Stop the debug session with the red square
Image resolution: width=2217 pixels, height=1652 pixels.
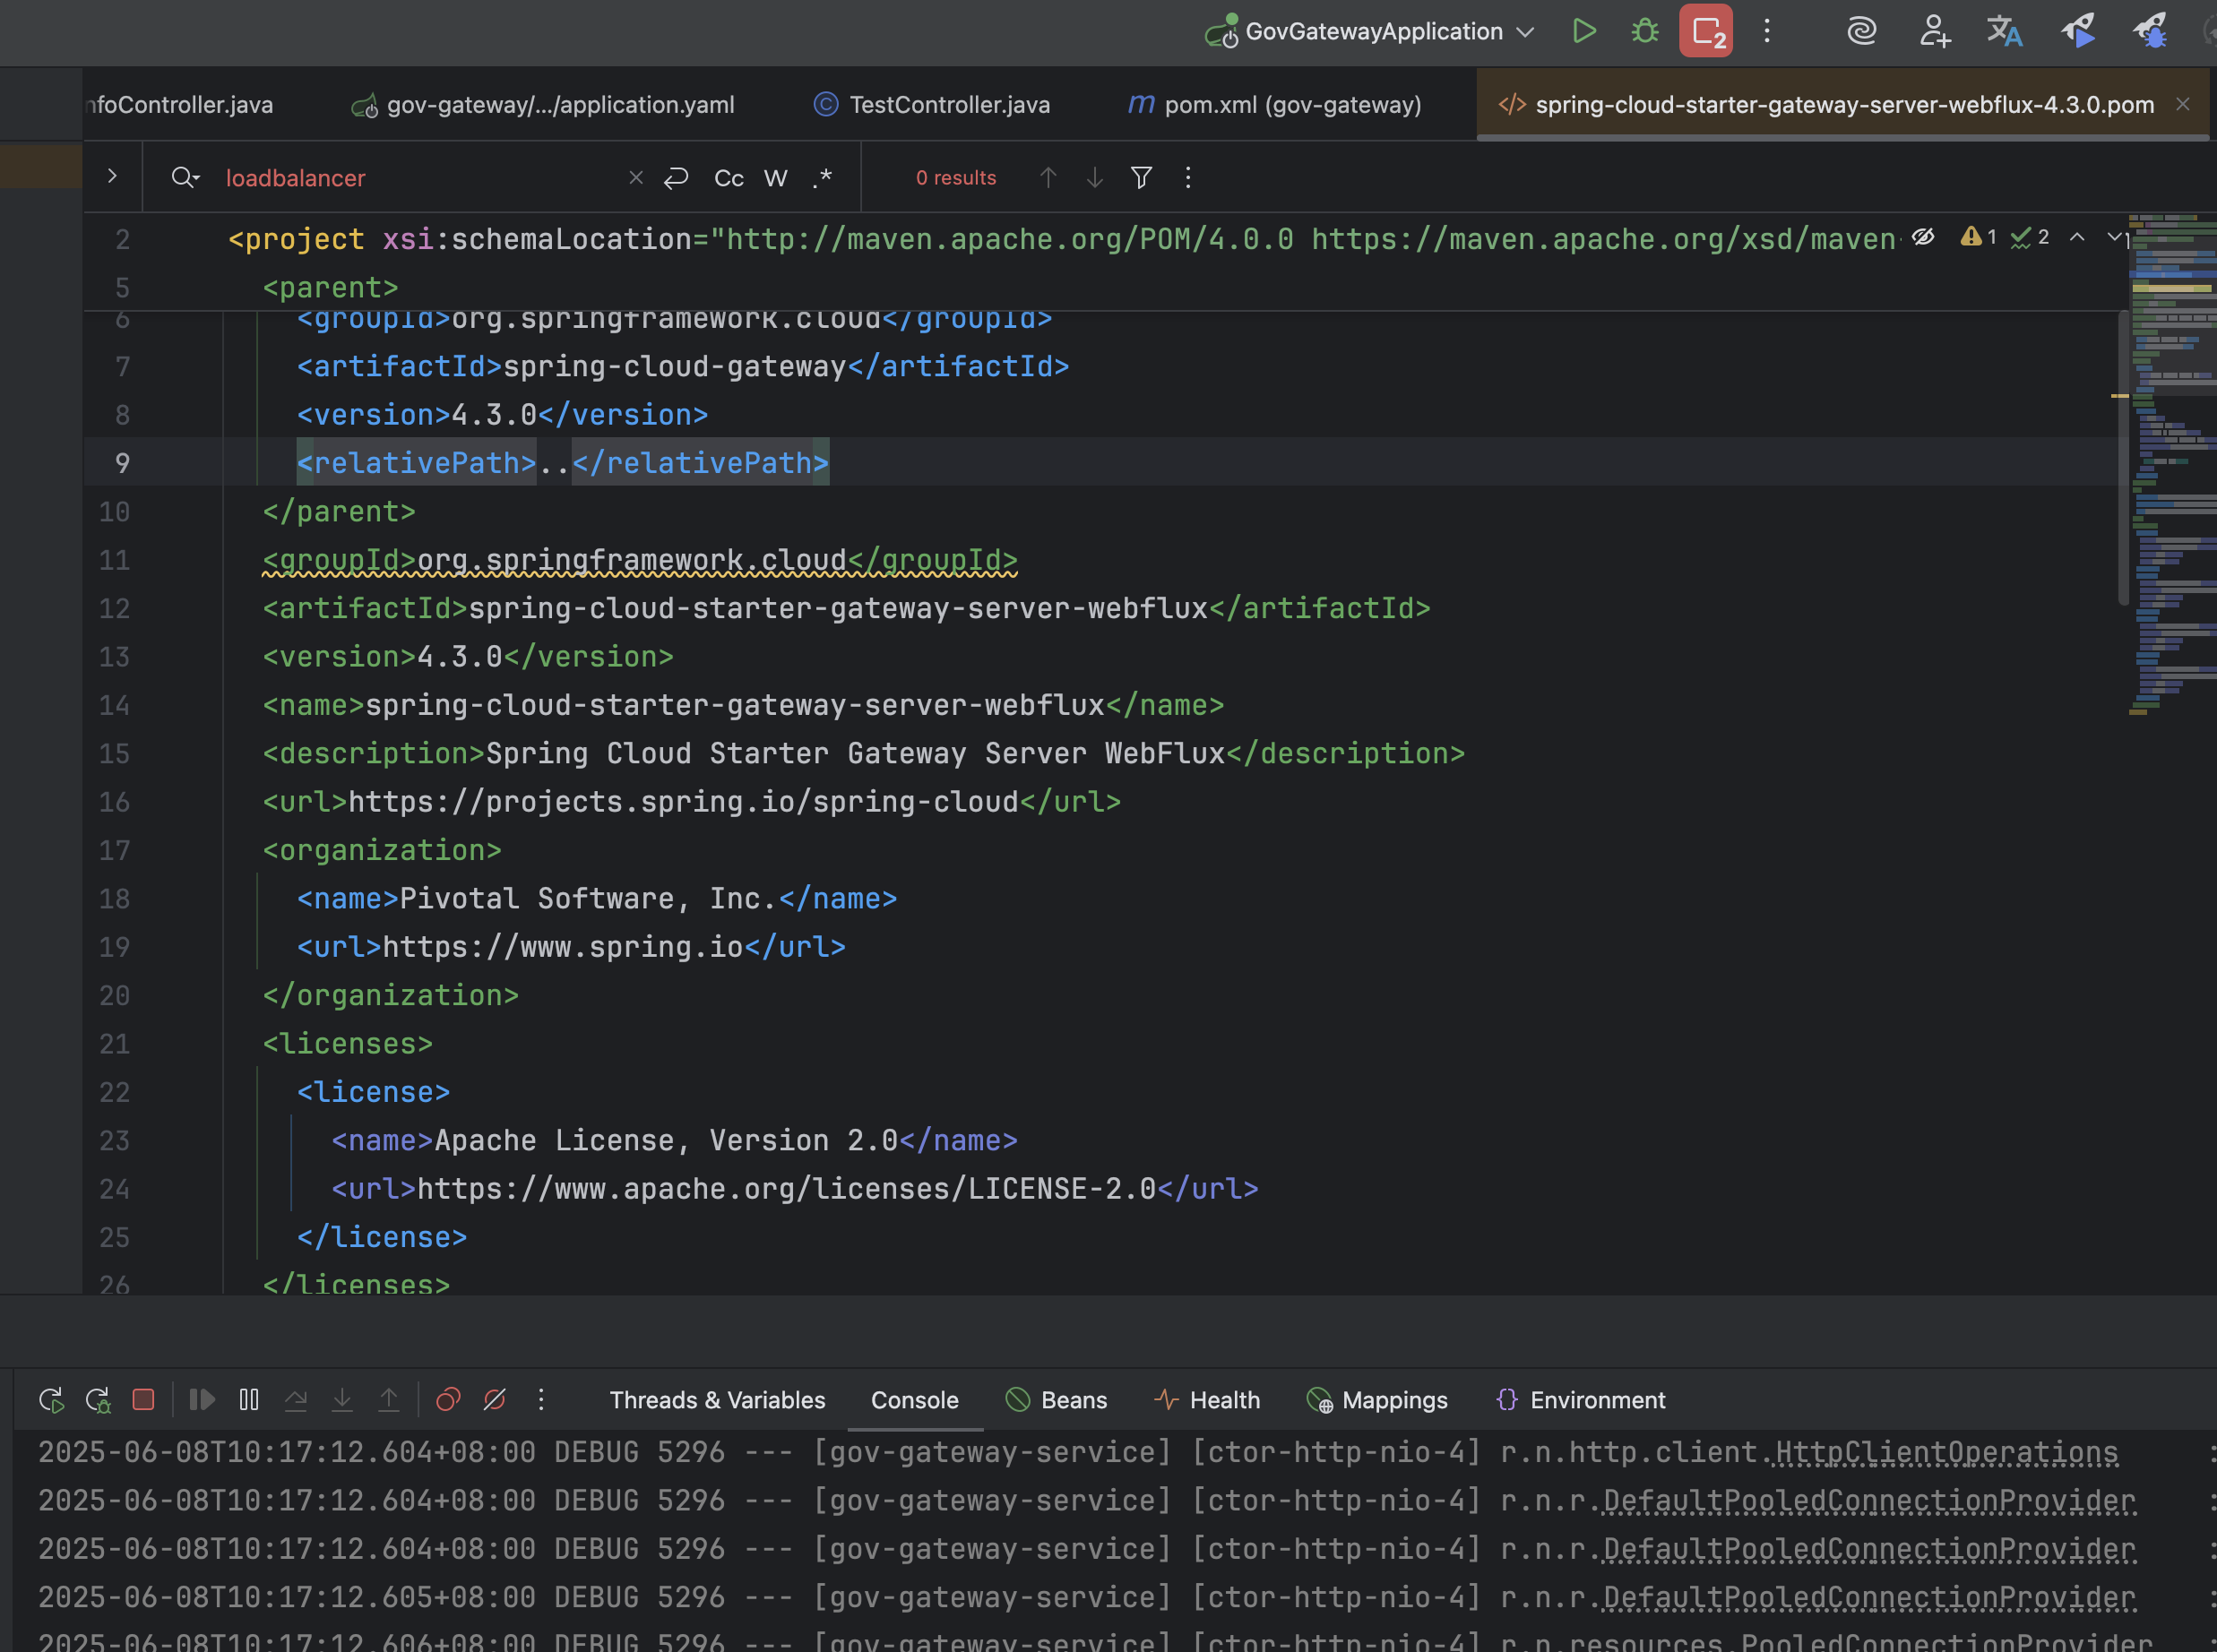143,1399
